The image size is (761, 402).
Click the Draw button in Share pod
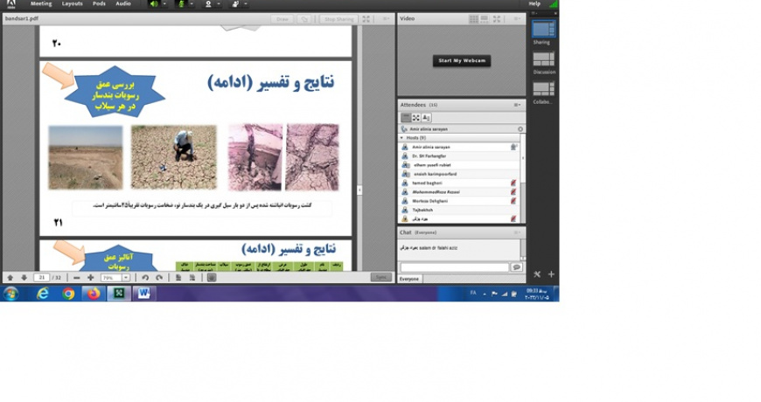282,19
